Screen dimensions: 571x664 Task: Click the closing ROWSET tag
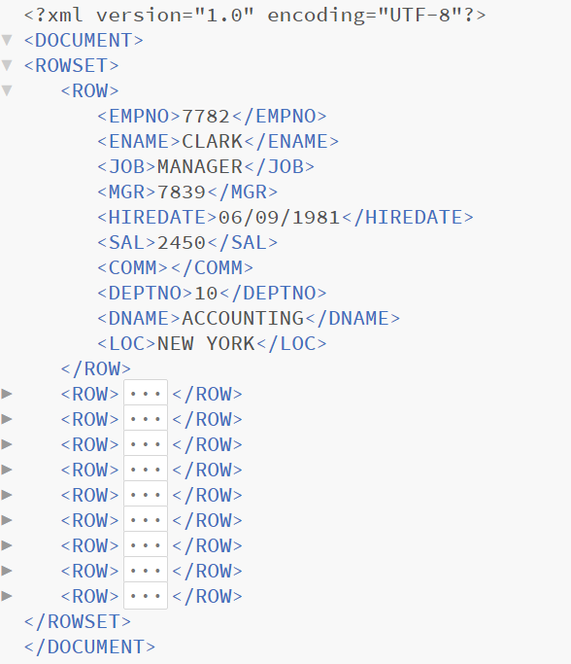pyautogui.click(x=78, y=621)
